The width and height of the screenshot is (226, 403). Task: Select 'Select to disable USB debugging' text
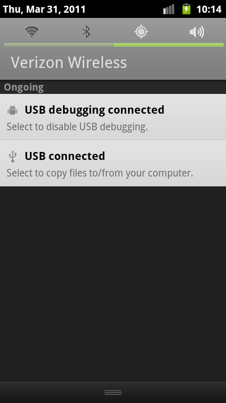(x=77, y=127)
